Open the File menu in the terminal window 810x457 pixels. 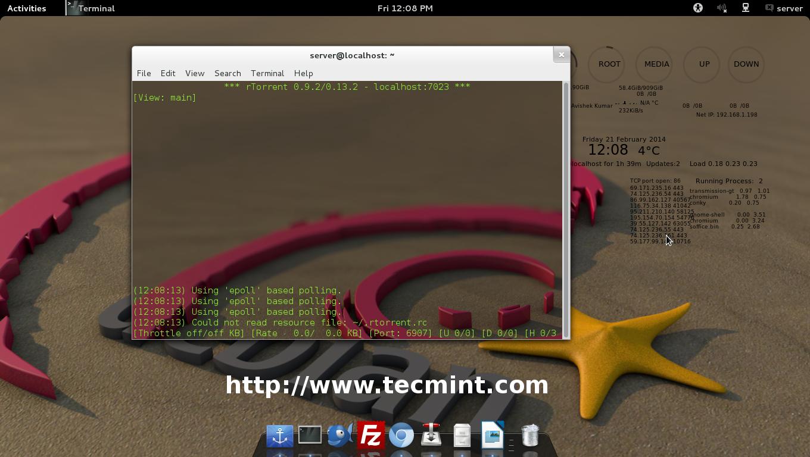coord(144,73)
